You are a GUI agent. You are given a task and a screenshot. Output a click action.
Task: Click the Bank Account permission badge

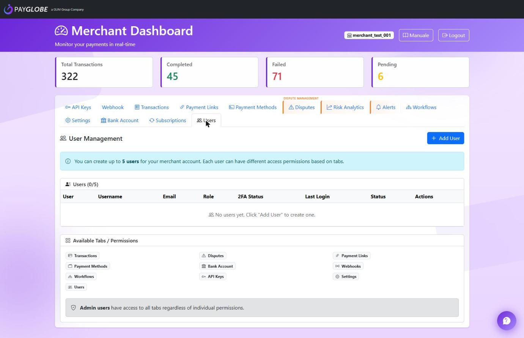217,266
